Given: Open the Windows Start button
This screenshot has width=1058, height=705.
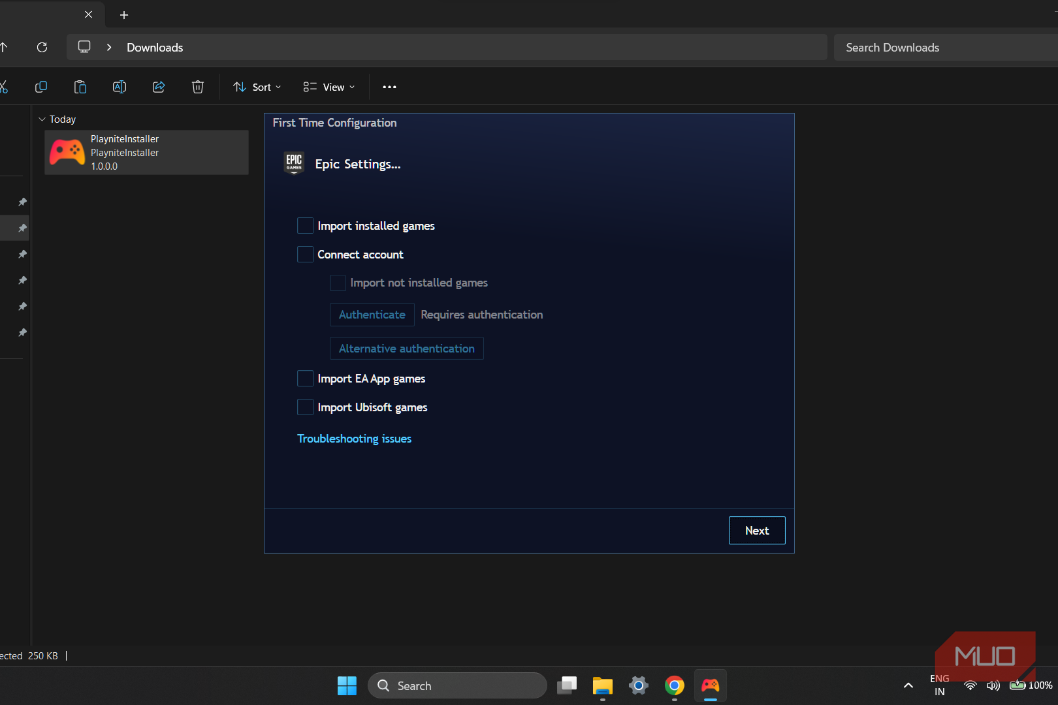Looking at the screenshot, I should point(347,685).
